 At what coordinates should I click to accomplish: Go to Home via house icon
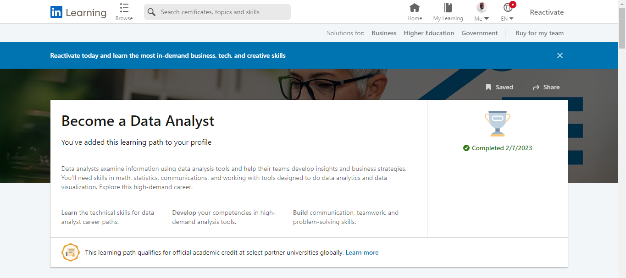click(415, 8)
